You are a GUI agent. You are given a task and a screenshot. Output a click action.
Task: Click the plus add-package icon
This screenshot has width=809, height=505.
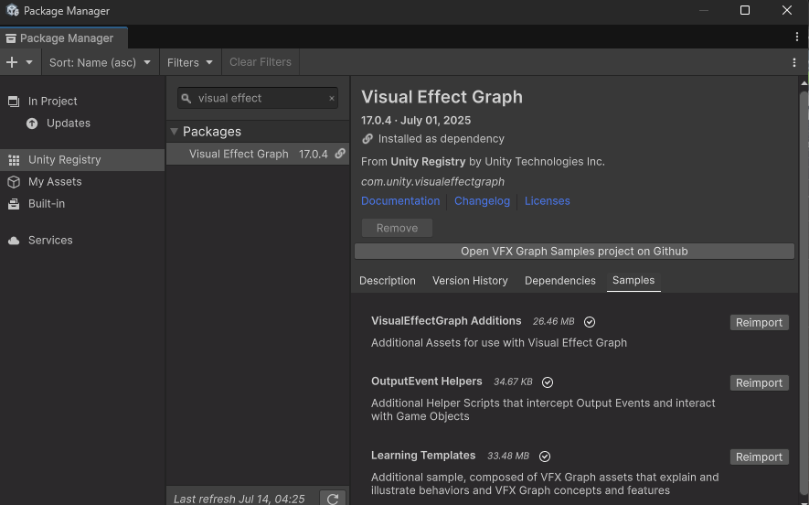[12, 62]
